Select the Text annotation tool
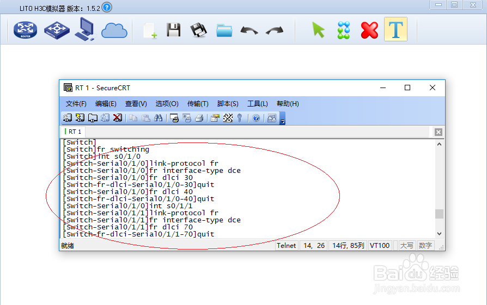Screen dimensions: 487x305 tap(395, 29)
